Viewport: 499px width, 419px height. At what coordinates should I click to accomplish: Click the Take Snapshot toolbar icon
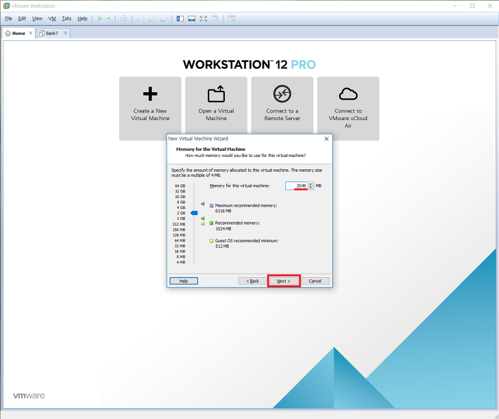pos(140,18)
